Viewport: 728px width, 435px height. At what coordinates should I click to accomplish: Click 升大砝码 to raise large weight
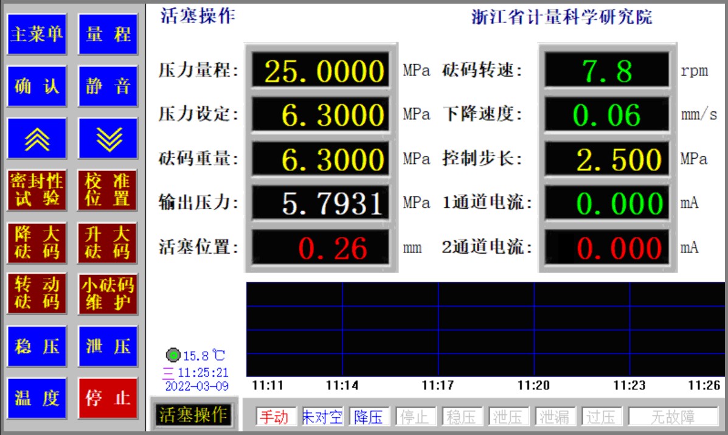pyautogui.click(x=108, y=242)
